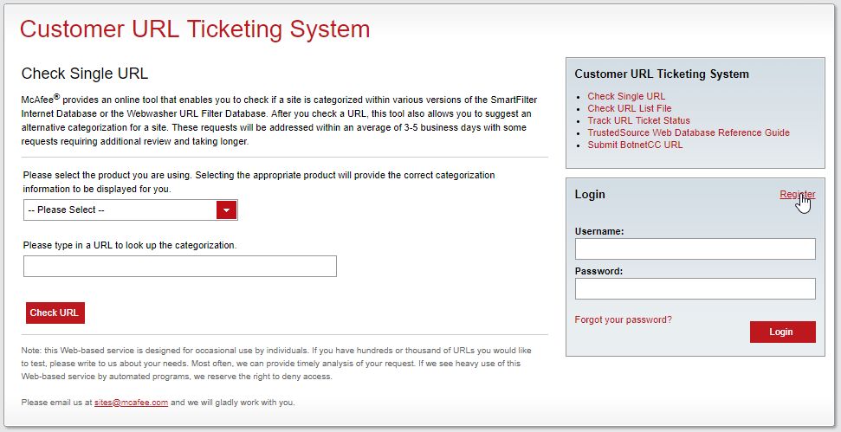Click the Check URL button

[x=55, y=313]
